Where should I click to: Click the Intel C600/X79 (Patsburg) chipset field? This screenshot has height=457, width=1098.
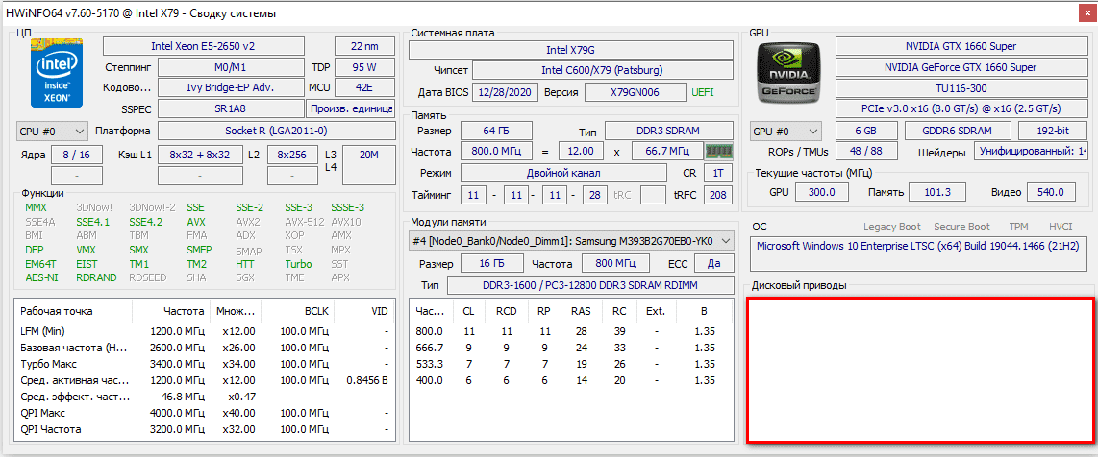pyautogui.click(x=603, y=71)
